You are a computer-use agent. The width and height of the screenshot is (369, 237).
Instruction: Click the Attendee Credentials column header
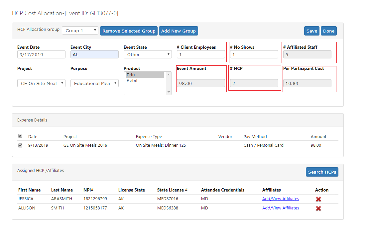point(222,190)
